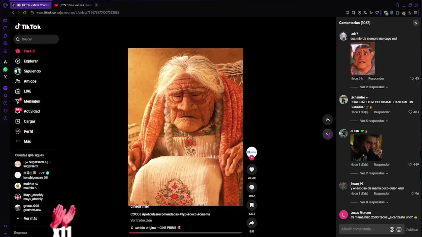This screenshot has height=237, width=422.
Task: Open the translate page icon
Action: pyautogui.click(x=365, y=13)
